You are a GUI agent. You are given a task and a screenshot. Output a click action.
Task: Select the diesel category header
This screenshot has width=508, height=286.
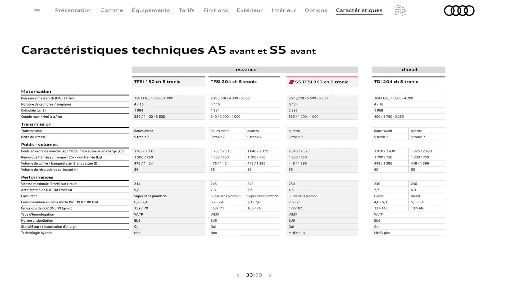[409, 70]
